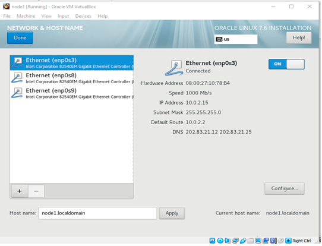322x246 pixels.
Task: Click the us keyboard layout indicator
Action: pos(236,39)
